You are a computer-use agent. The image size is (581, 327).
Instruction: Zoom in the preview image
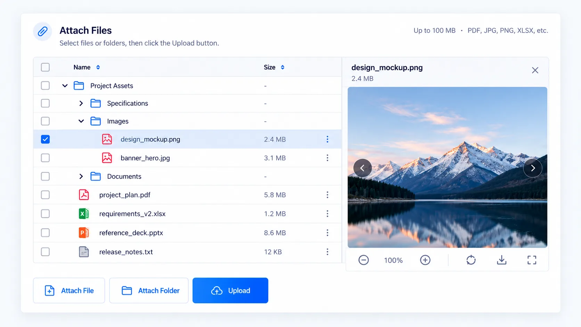pos(425,260)
